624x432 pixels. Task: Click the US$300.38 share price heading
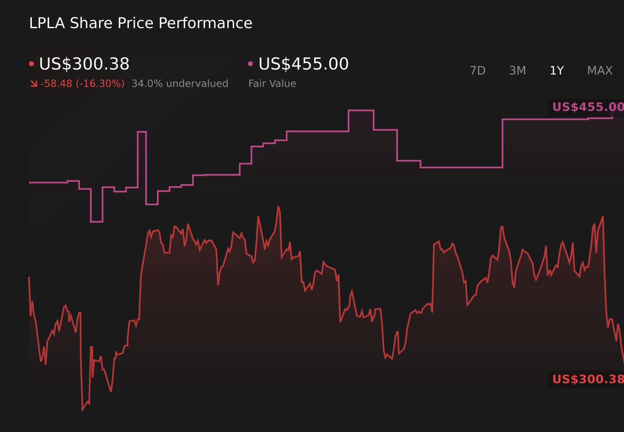pyautogui.click(x=84, y=64)
